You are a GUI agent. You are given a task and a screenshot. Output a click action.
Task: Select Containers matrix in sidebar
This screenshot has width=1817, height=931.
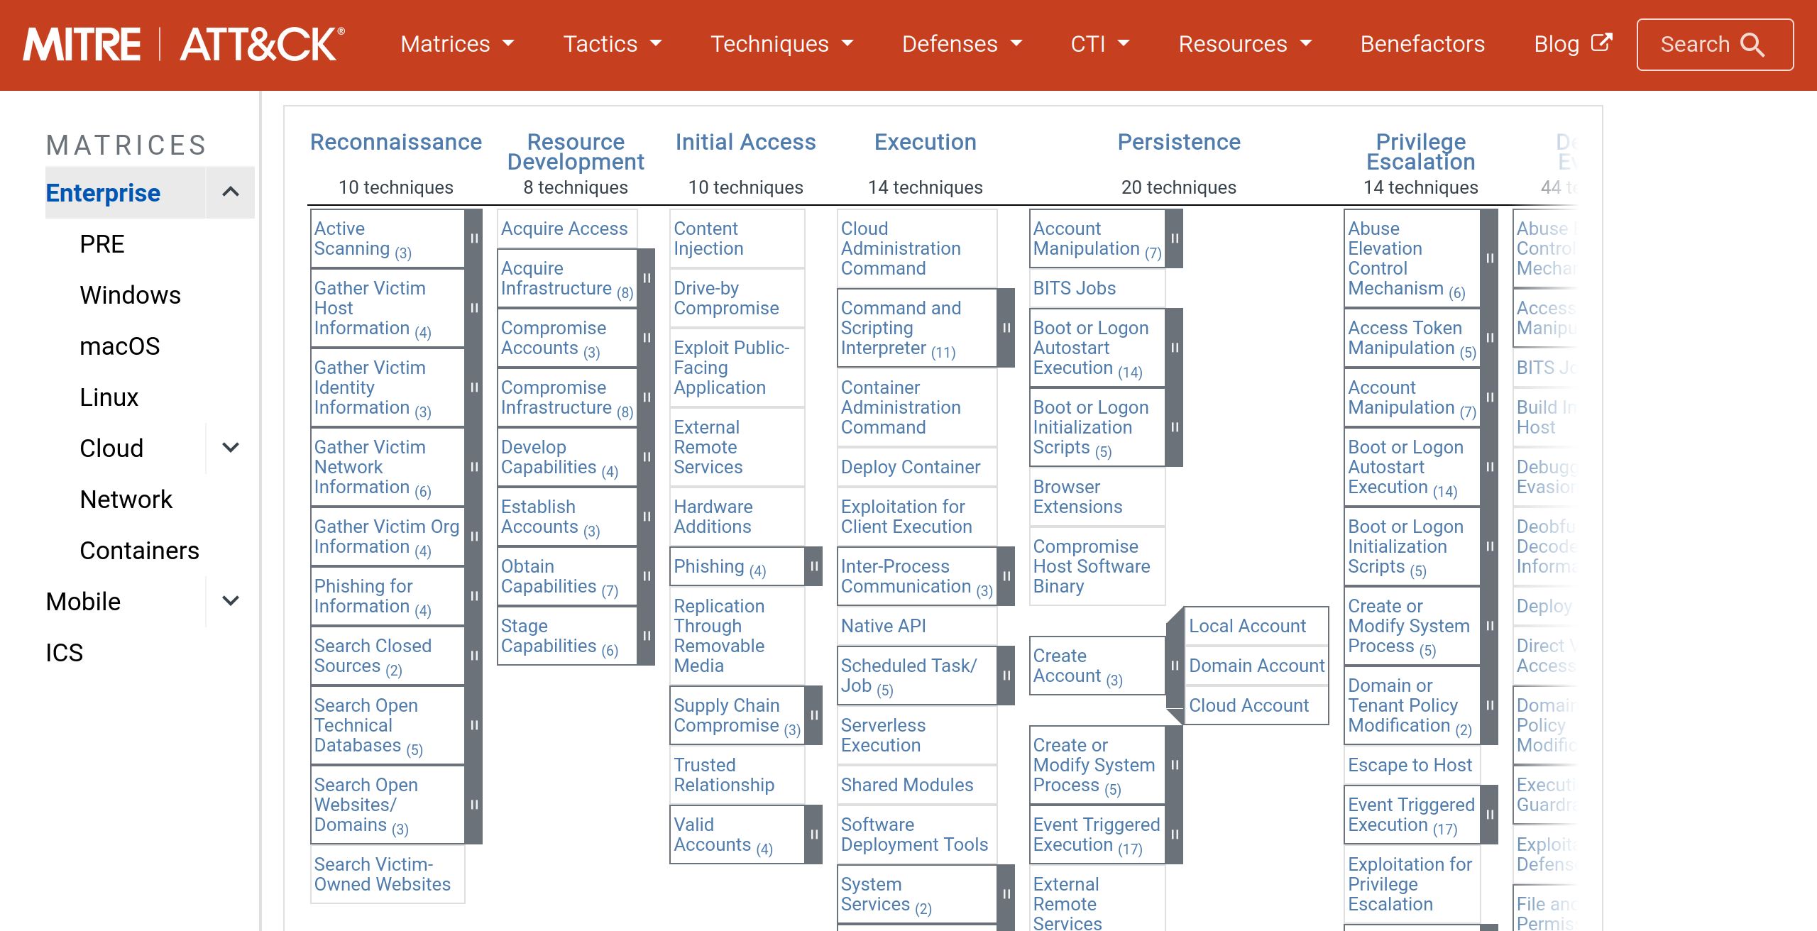coord(140,551)
